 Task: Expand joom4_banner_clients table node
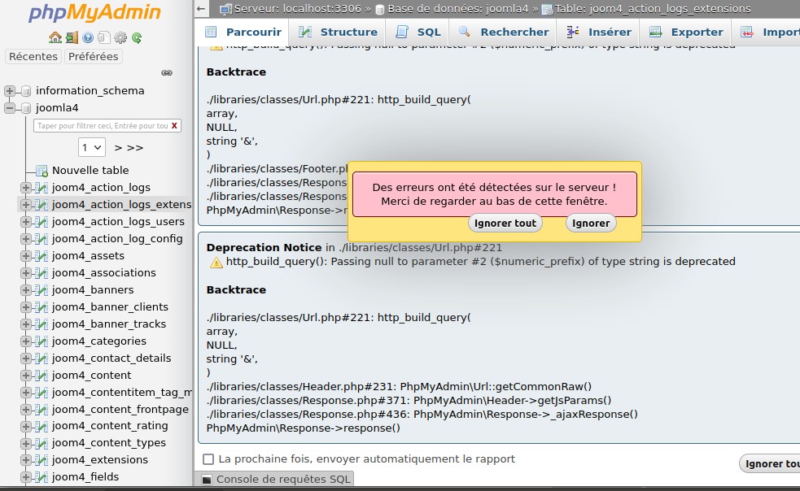click(x=25, y=307)
